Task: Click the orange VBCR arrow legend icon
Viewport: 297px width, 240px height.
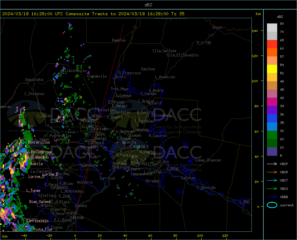Action: [272, 172]
